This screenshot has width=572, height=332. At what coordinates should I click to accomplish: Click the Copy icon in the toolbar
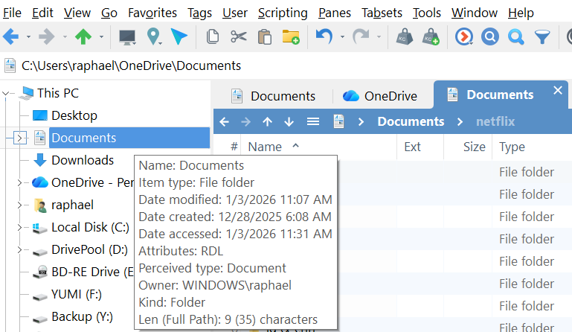213,36
